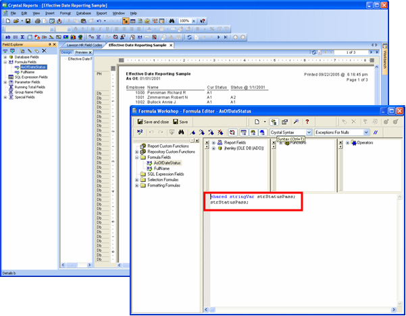406x316 pixels.
Task: Toggle the highlighted Group Tree toolbar button
Action: pos(126,21)
